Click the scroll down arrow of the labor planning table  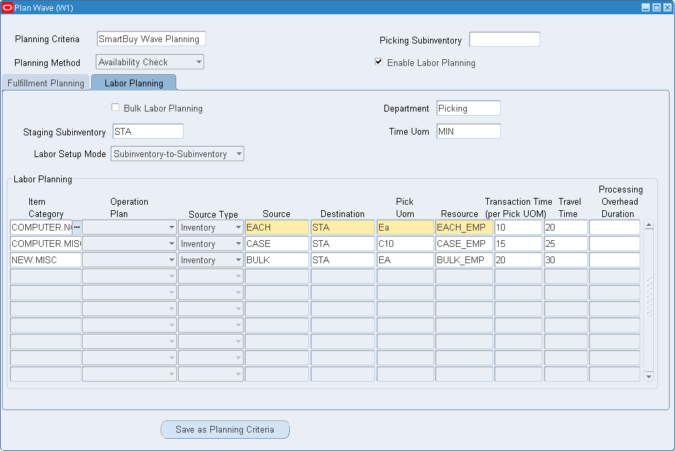[648, 377]
